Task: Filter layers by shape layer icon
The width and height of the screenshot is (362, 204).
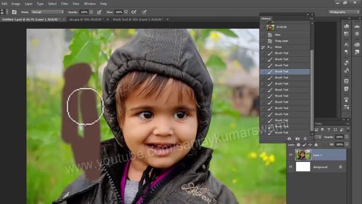Action: click(x=335, y=130)
